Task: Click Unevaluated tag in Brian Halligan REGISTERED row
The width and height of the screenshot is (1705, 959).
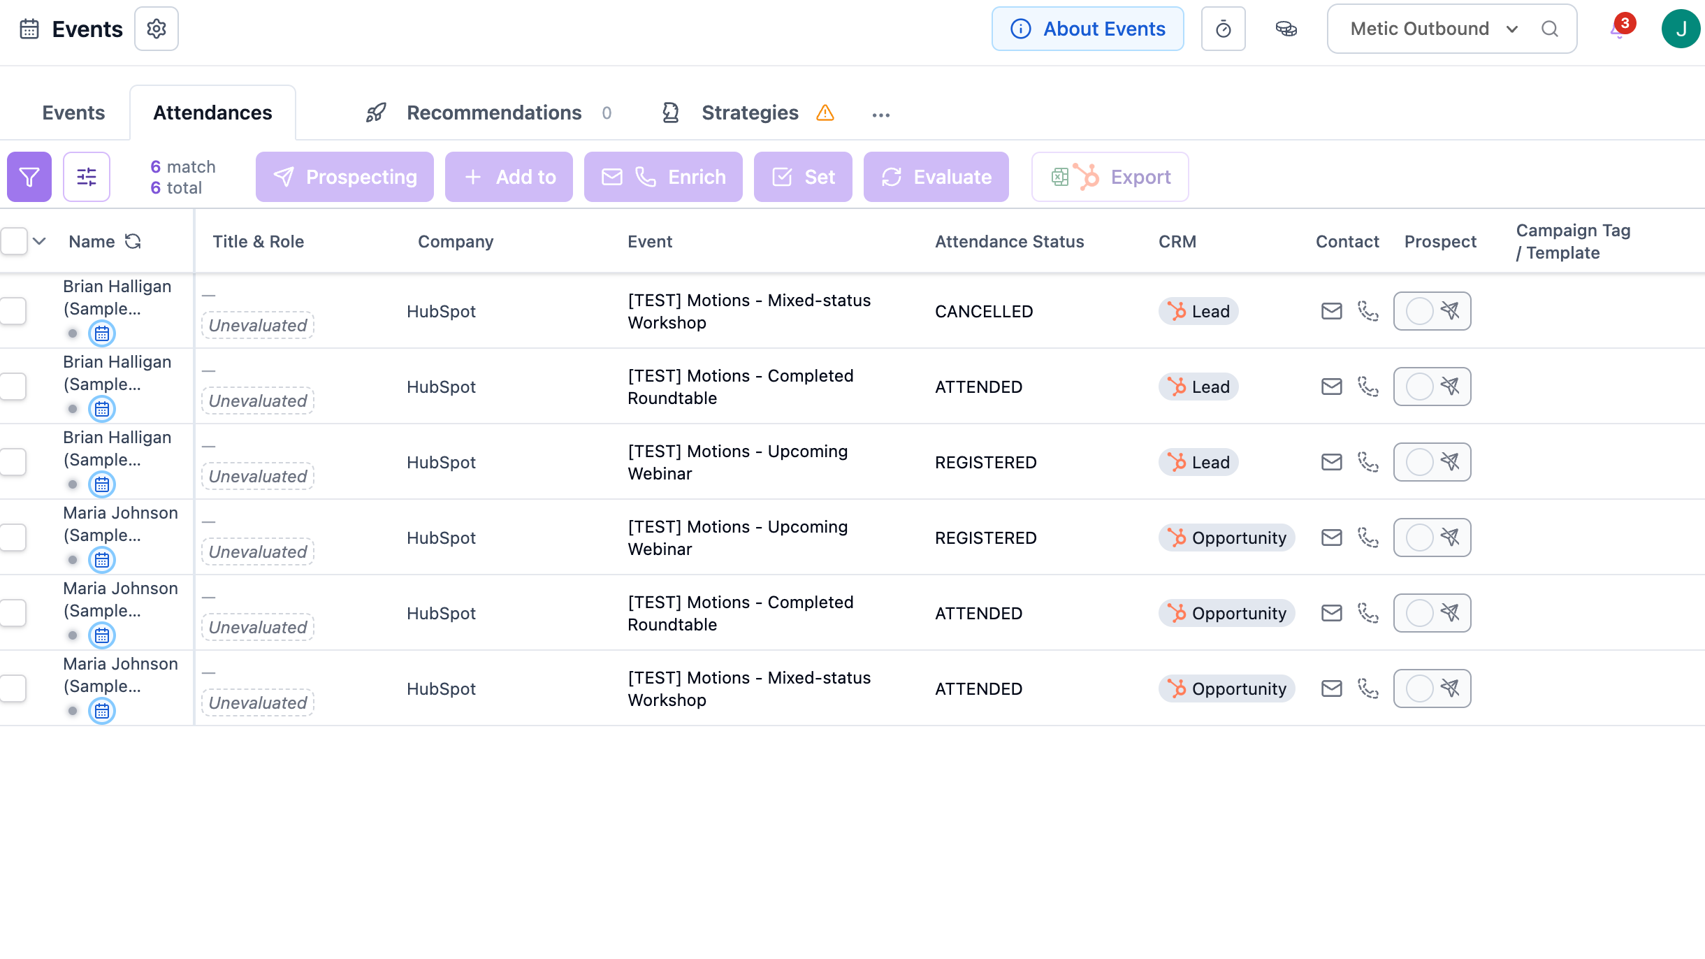Action: click(258, 476)
